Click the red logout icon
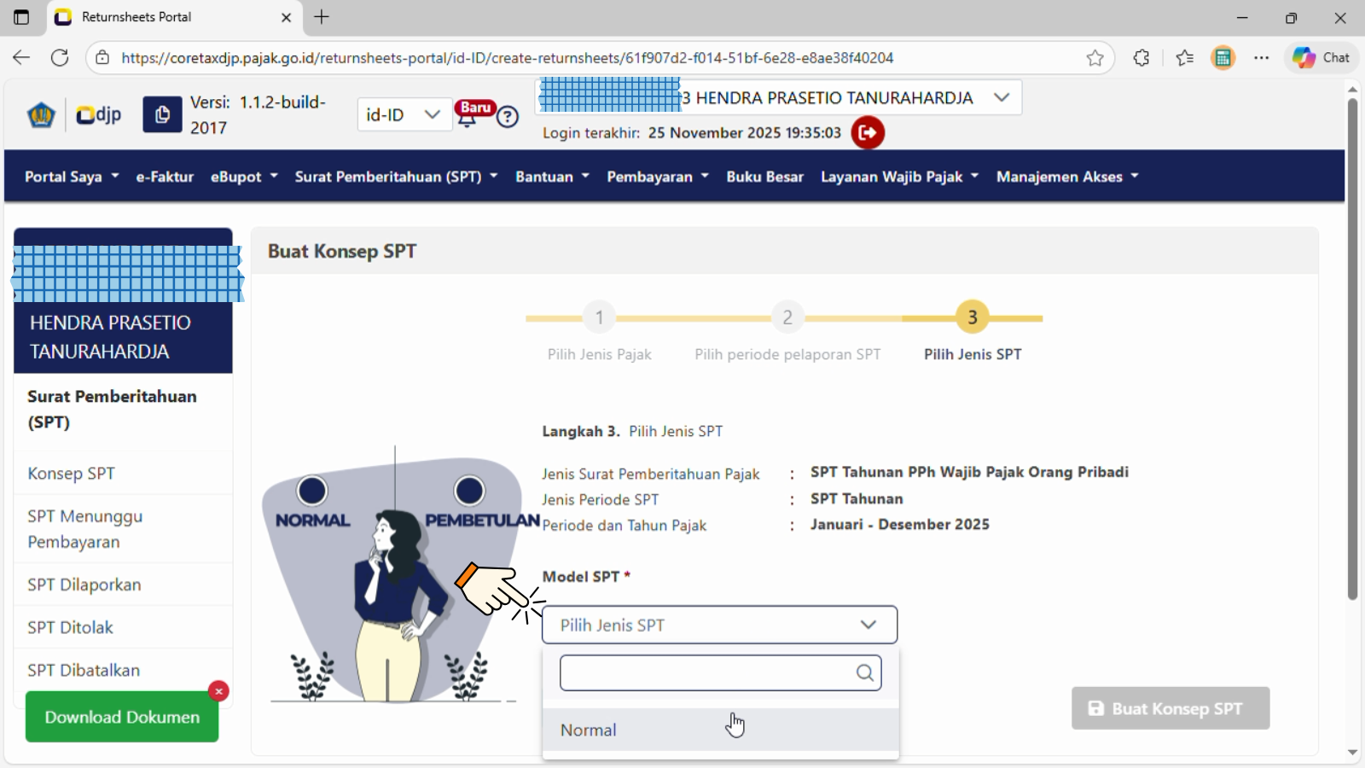 [868, 132]
